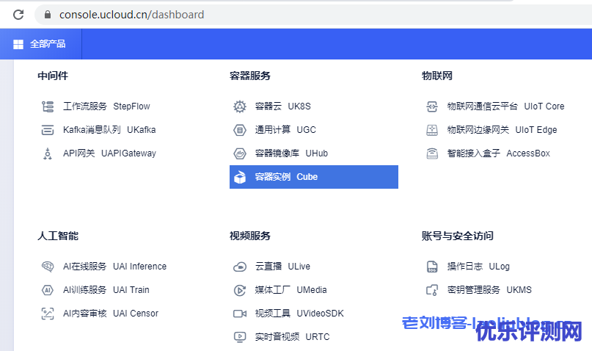
Task: Open 工作流服务 StepFlow
Action: tap(106, 106)
